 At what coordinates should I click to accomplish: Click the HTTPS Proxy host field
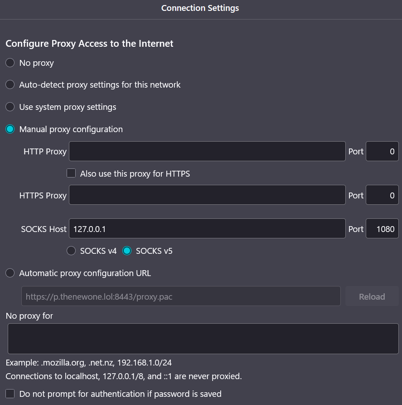pos(207,195)
